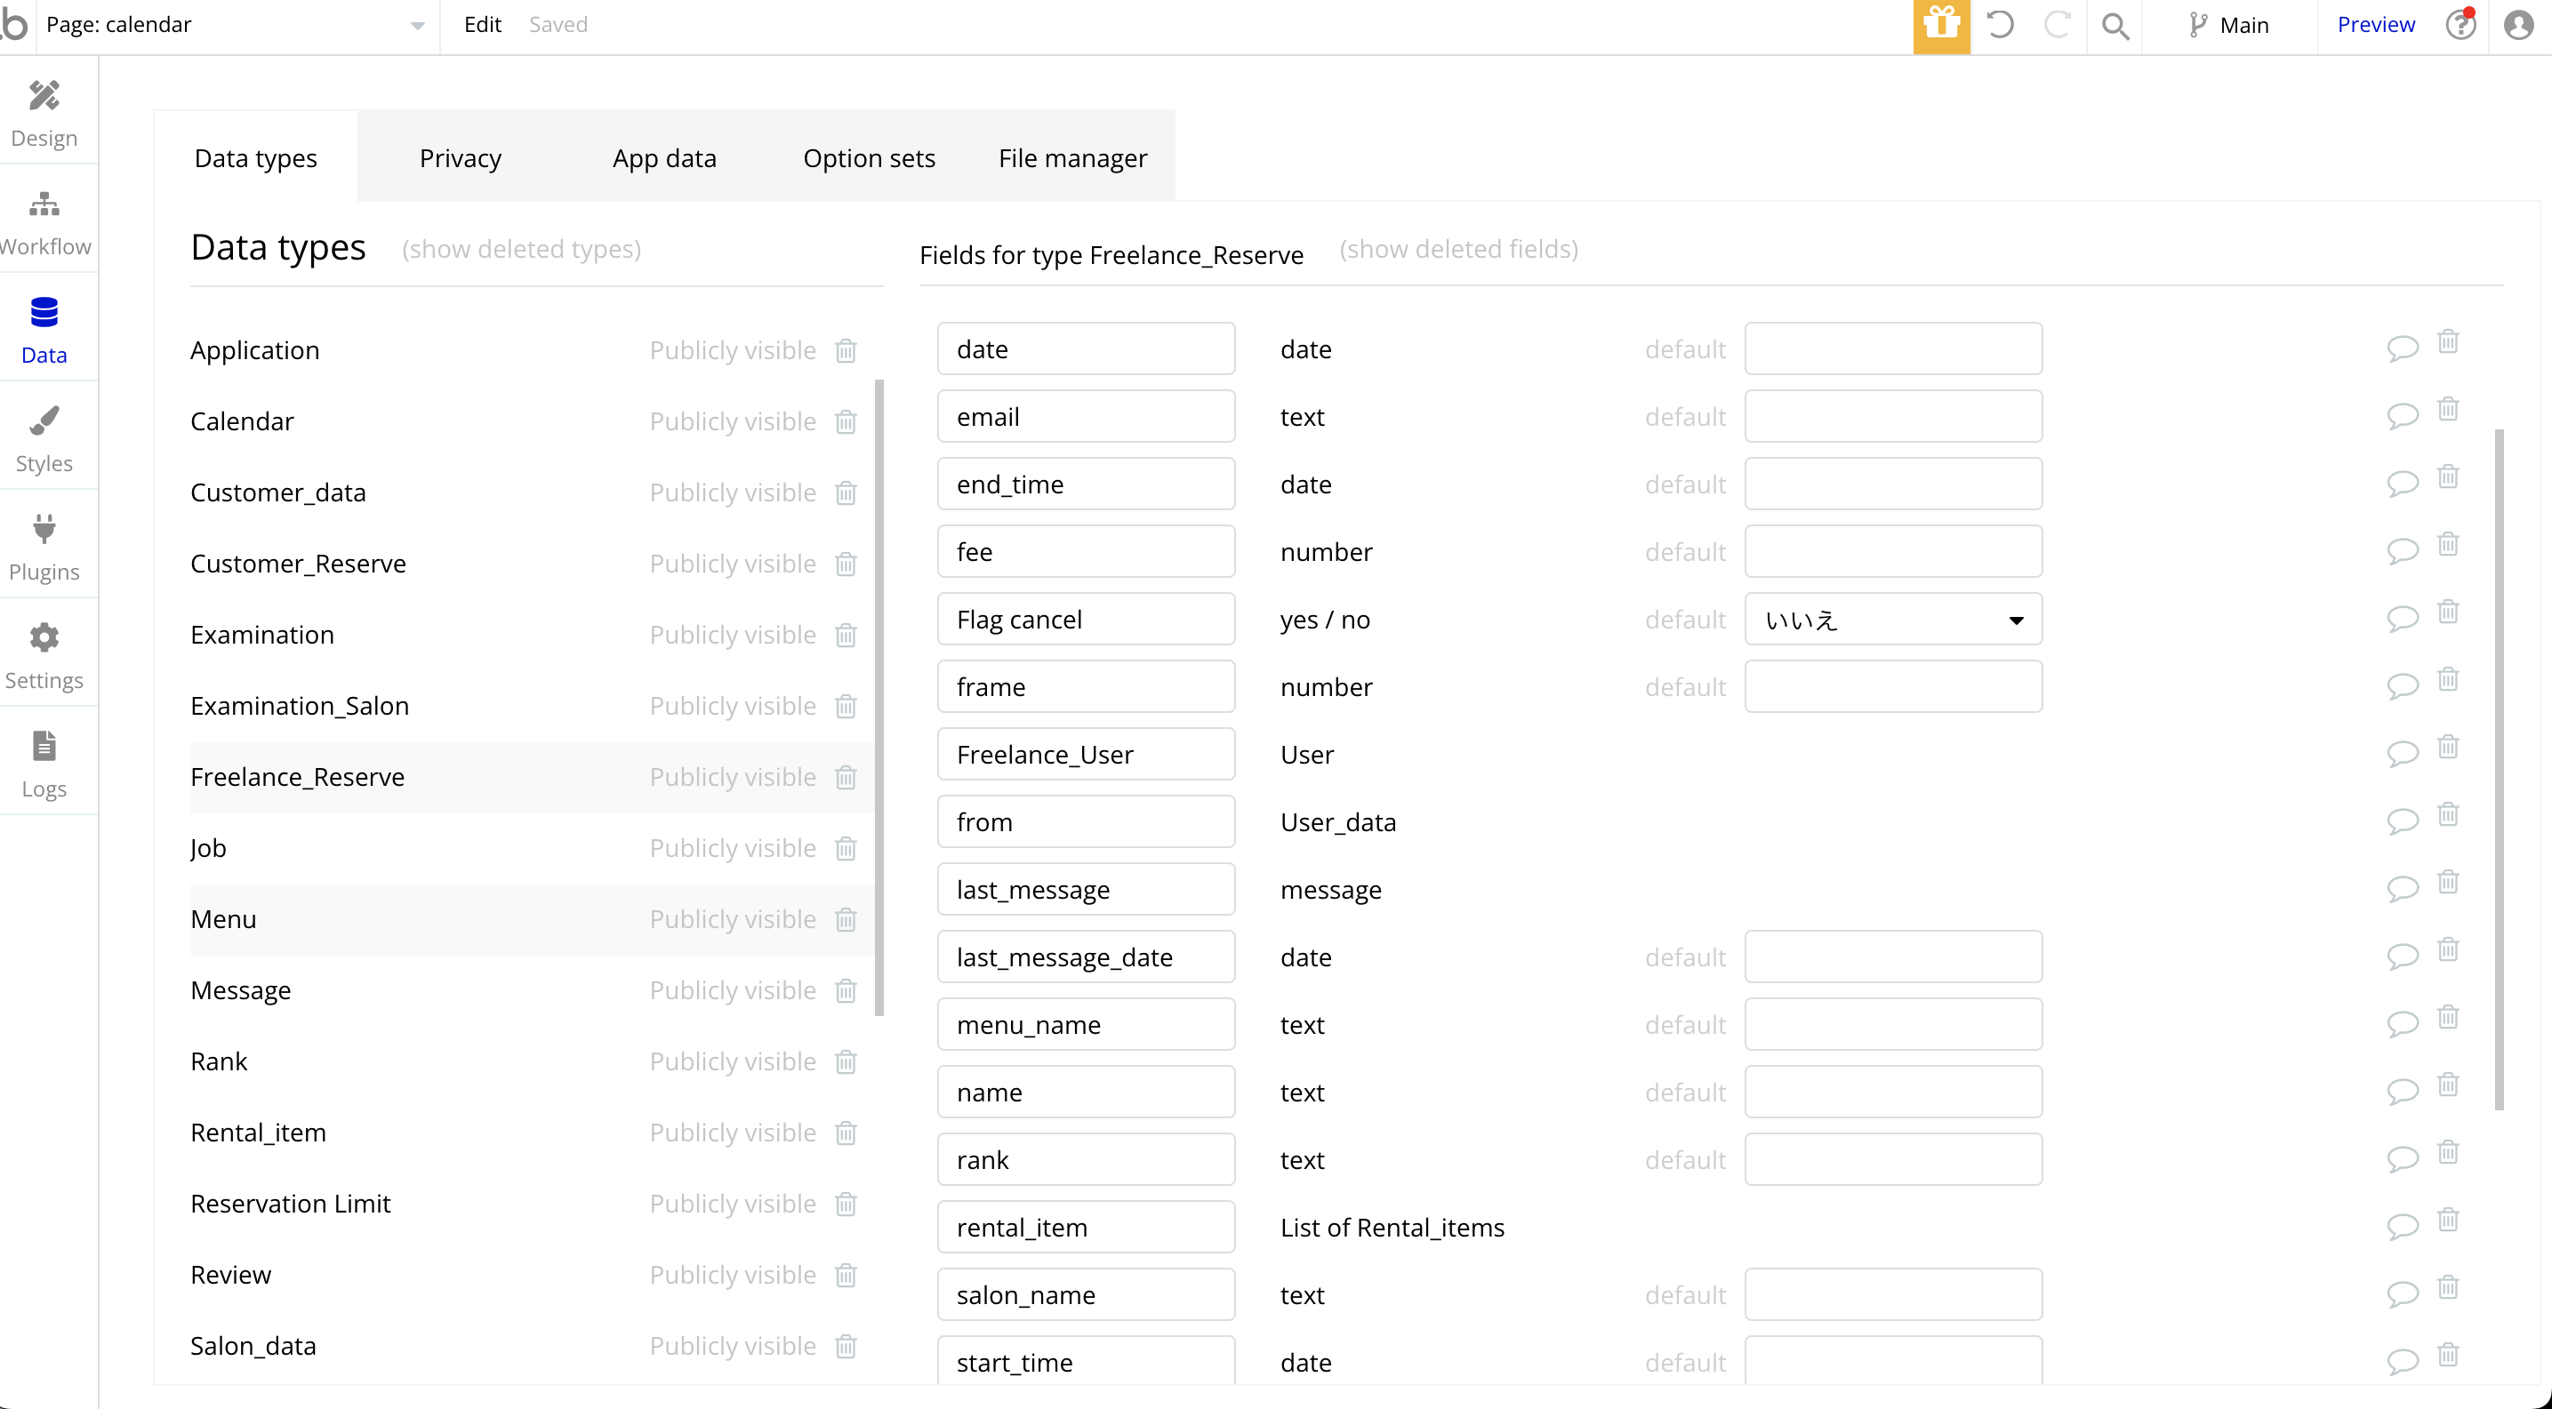Delete the email field with trash icon

pos(2447,409)
